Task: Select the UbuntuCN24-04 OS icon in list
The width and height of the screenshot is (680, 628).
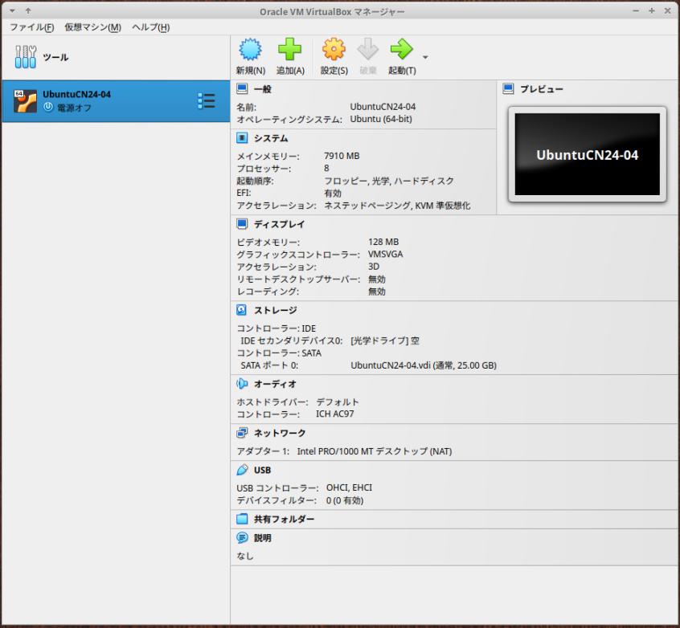Action: [x=25, y=101]
